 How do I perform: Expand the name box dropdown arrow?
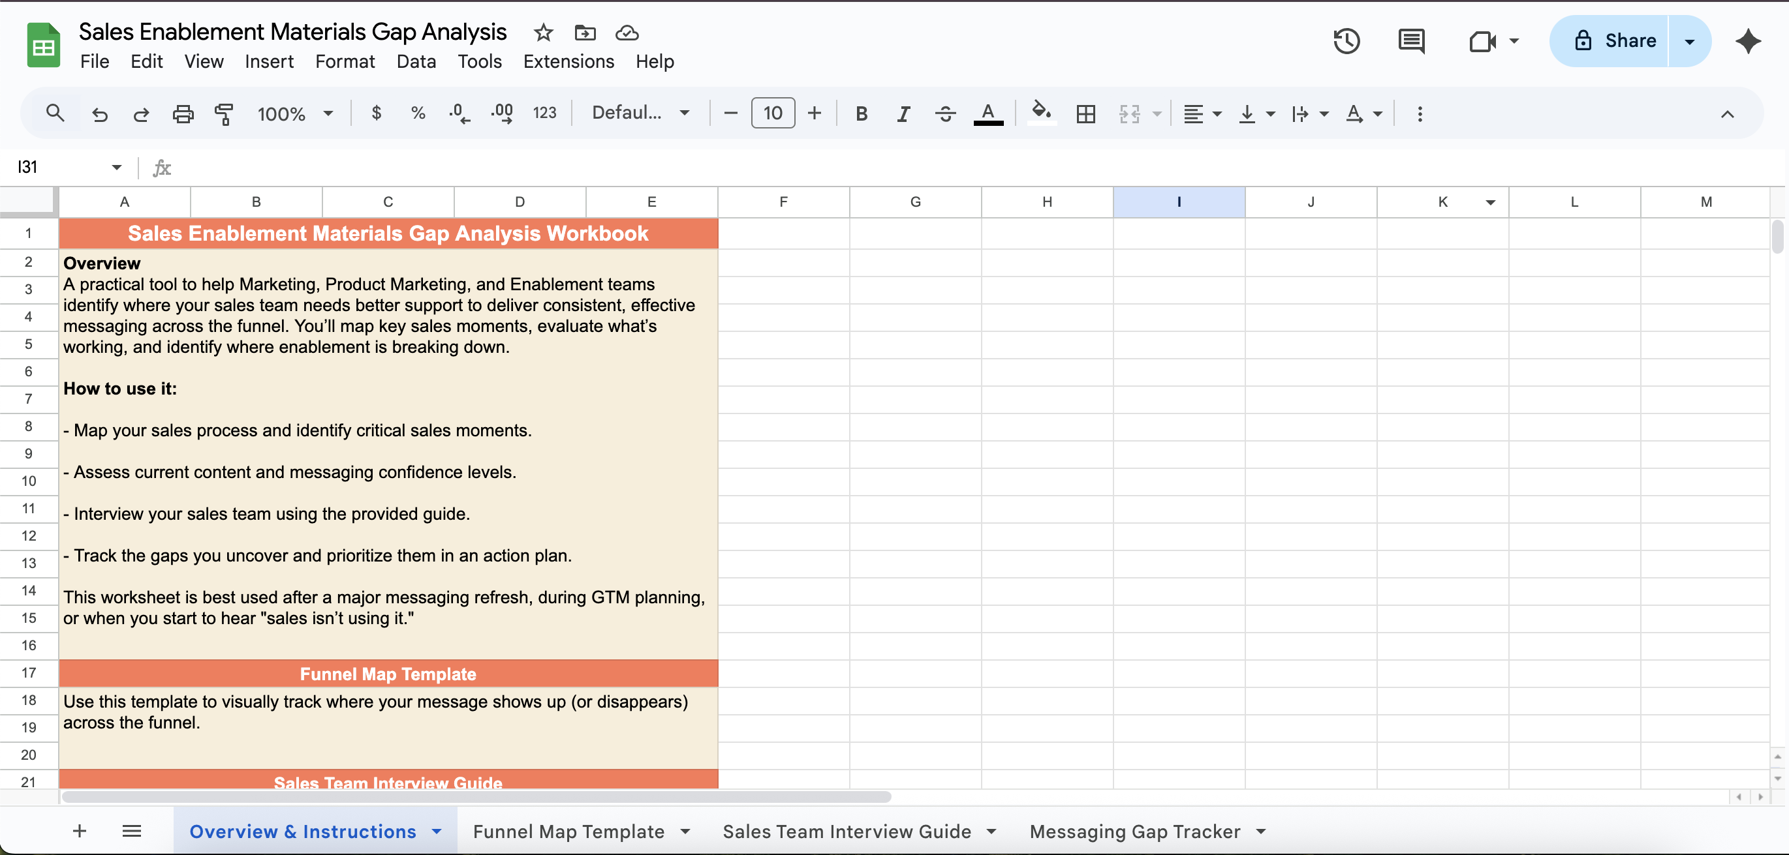point(116,167)
